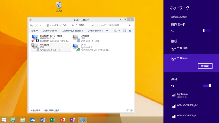Click the Back arrow in Network Connections window
Viewport: 219px width, 123px height.
pyautogui.click(x=32, y=25)
